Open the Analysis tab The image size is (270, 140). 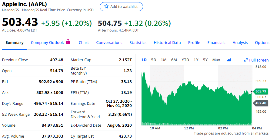pyautogui.click(x=240, y=43)
